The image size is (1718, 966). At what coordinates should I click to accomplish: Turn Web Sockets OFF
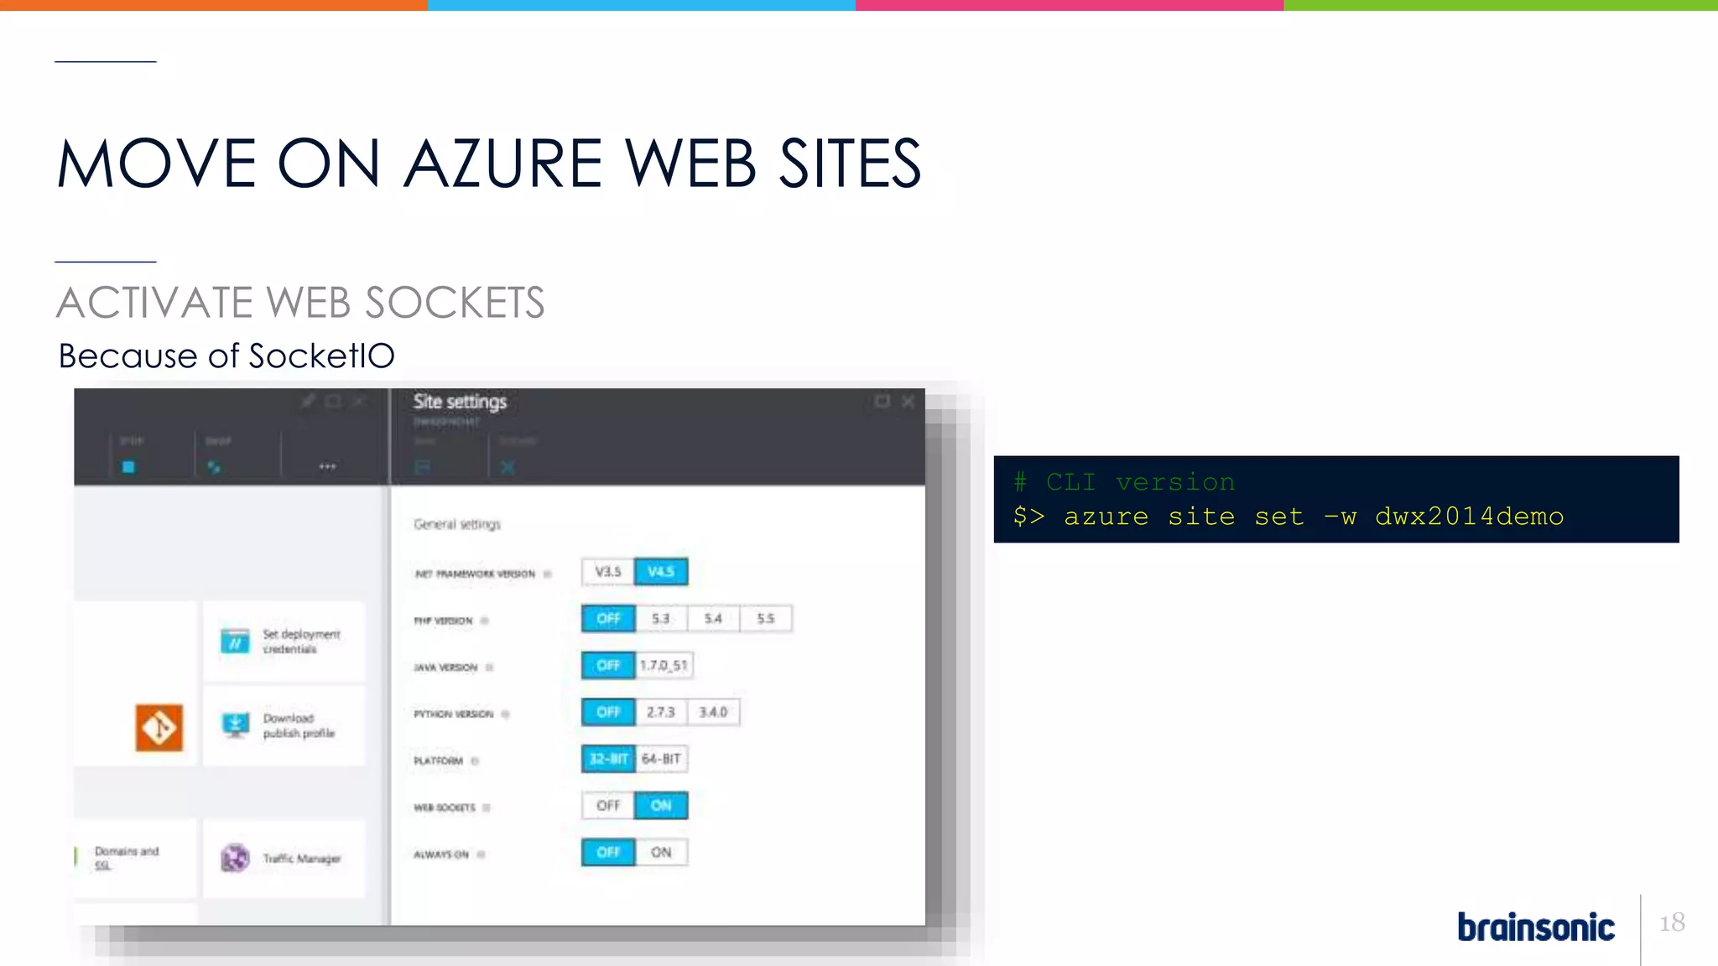pos(608,806)
